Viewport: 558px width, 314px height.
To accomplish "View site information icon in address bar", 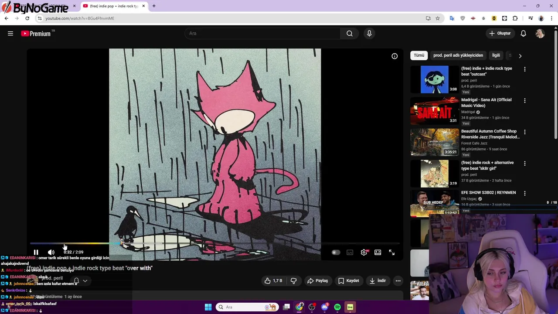I will tap(40, 18).
